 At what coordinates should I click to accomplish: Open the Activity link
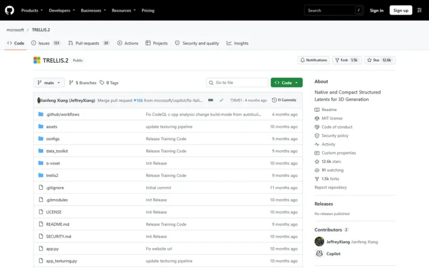point(325,145)
